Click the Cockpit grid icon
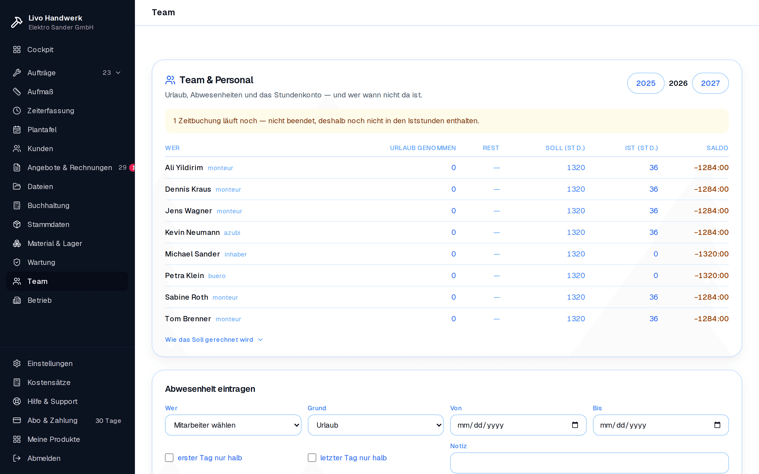The width and height of the screenshot is (759, 474). pyautogui.click(x=17, y=50)
